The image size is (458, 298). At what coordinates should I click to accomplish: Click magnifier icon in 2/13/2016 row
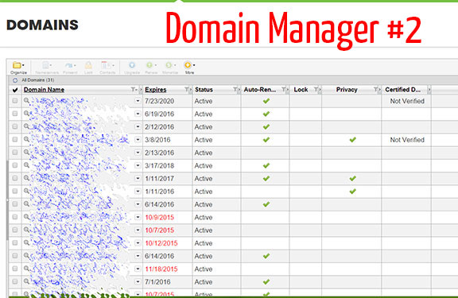tap(26, 152)
